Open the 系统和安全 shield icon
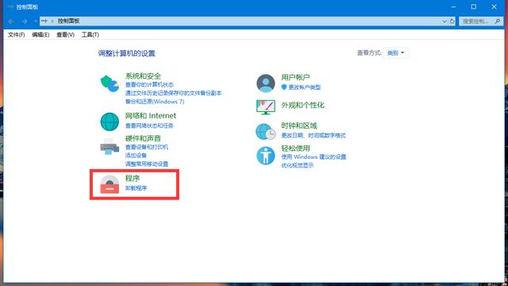Screen dimensions: 508x286 [110, 83]
